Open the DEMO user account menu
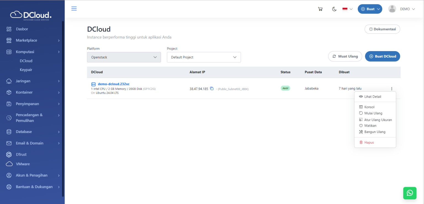 [402, 9]
